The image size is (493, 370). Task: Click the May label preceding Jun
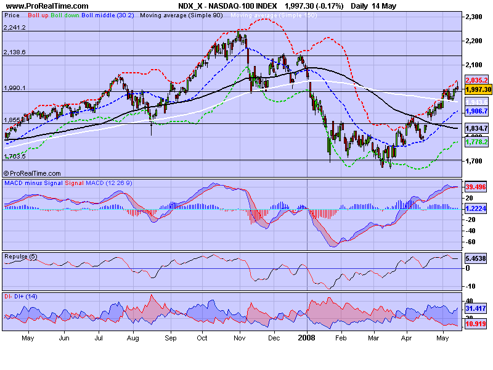[28, 338]
